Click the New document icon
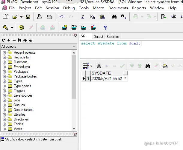Image resolution: width=183 pixels, height=150 pixels. click(x=5, y=17)
